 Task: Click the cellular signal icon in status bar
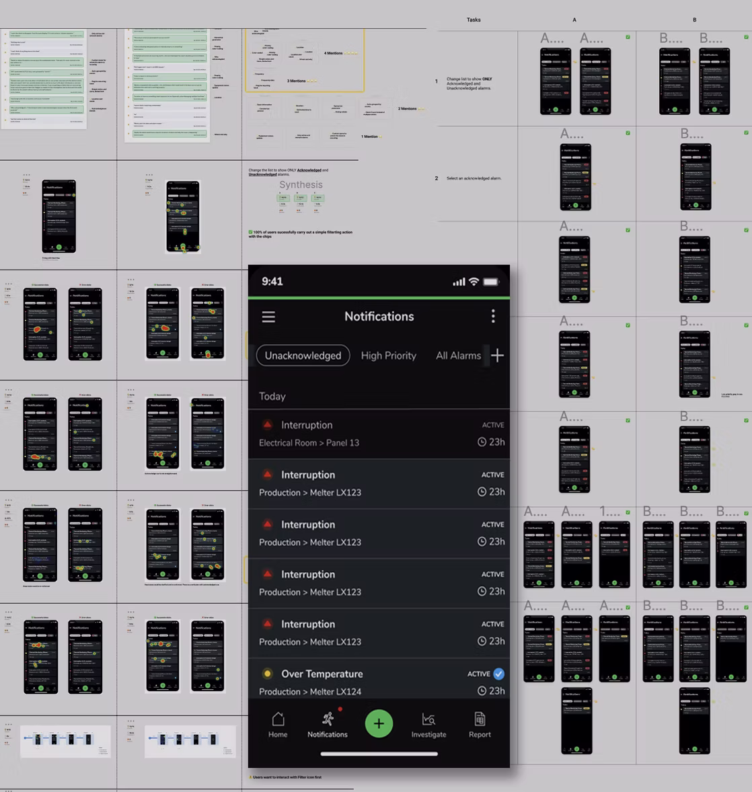tap(459, 282)
